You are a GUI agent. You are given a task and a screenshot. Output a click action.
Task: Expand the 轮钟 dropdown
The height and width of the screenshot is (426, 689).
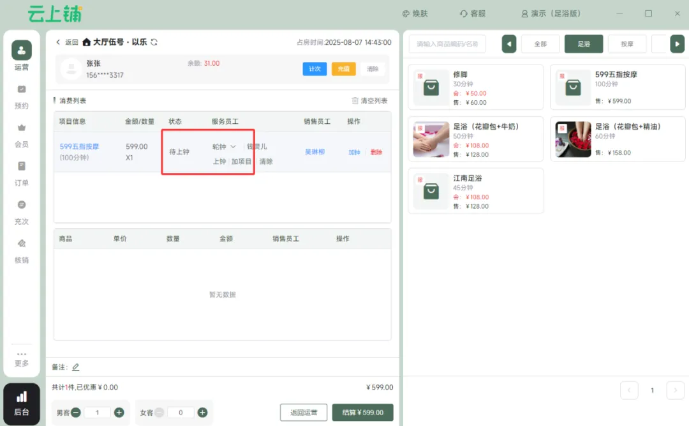(233, 147)
